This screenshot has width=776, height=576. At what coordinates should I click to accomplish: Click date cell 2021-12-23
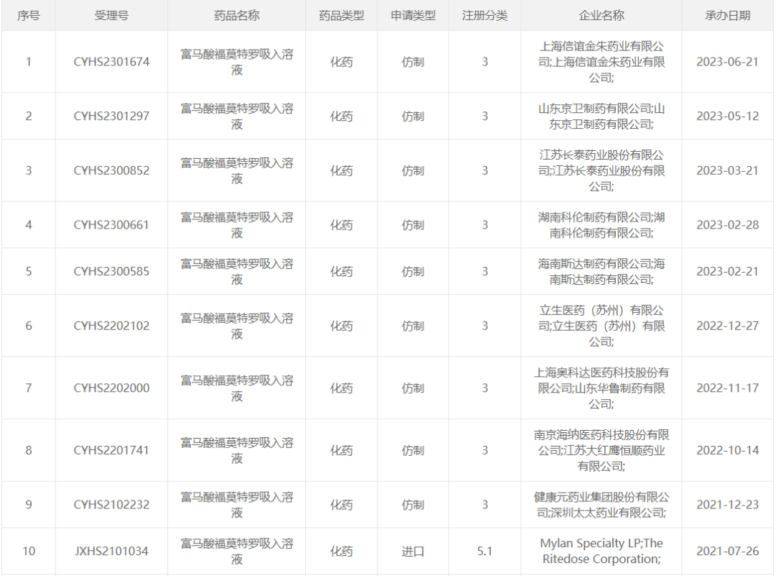[727, 505]
